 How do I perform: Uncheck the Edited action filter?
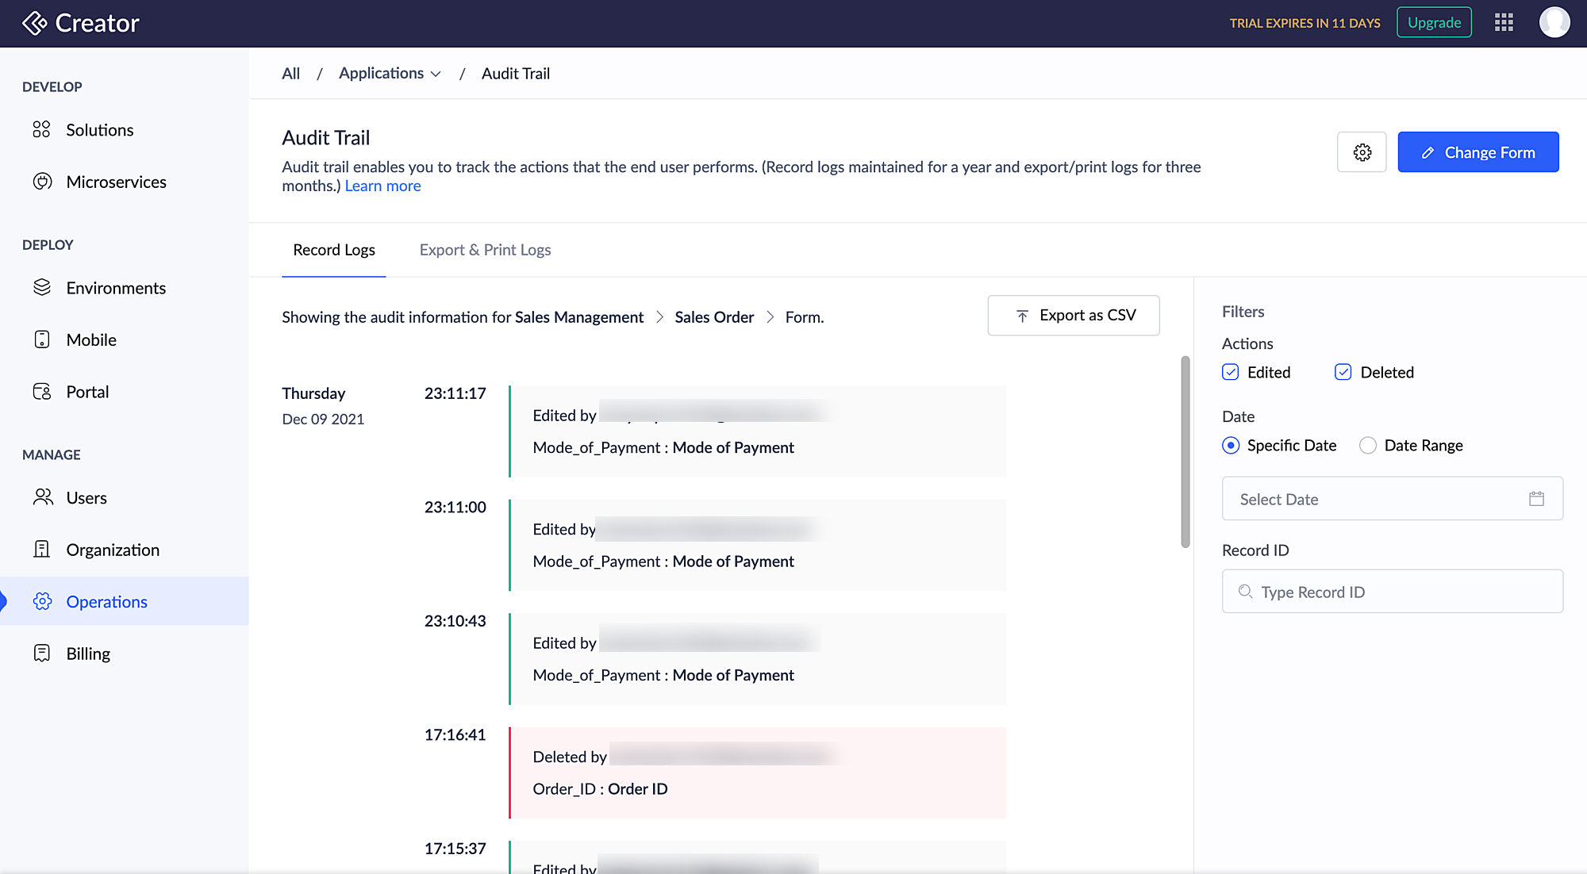pos(1231,372)
